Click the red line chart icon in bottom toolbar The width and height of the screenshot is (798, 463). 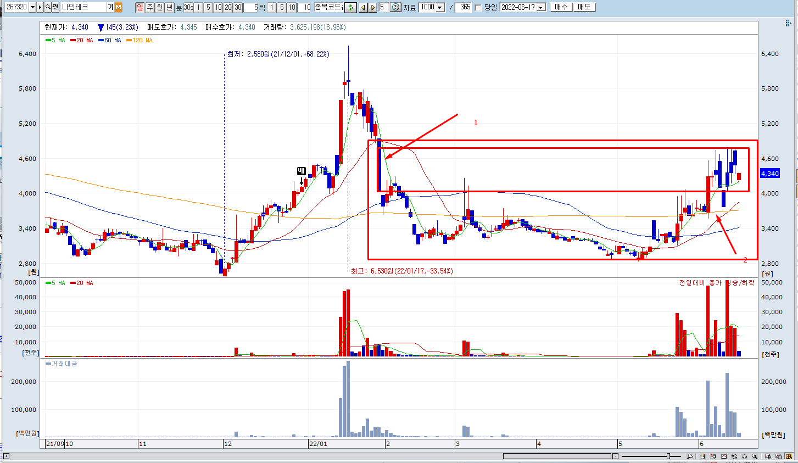724,456
